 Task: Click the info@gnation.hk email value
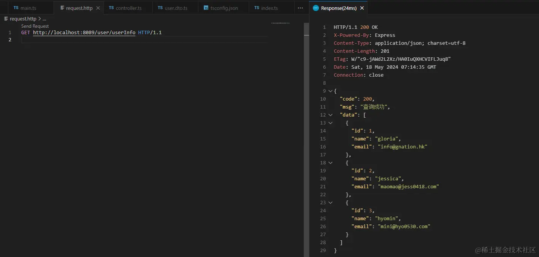click(x=402, y=147)
